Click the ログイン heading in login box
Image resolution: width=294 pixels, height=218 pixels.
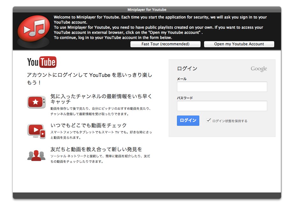187,69
